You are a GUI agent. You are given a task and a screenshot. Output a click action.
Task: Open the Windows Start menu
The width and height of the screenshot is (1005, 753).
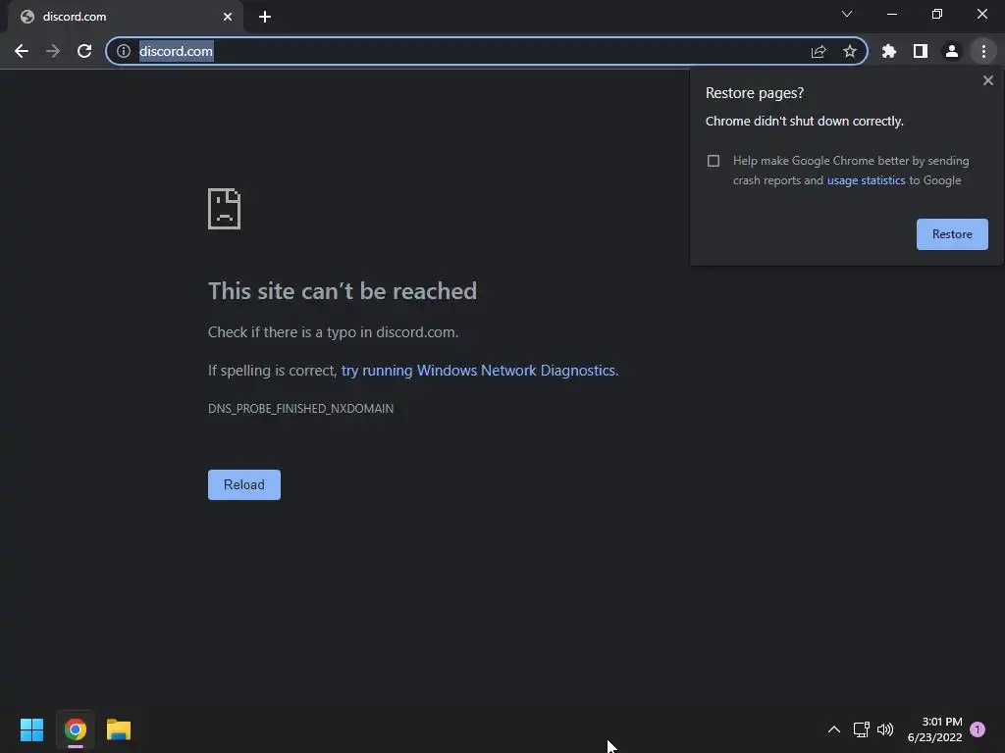pos(32,729)
